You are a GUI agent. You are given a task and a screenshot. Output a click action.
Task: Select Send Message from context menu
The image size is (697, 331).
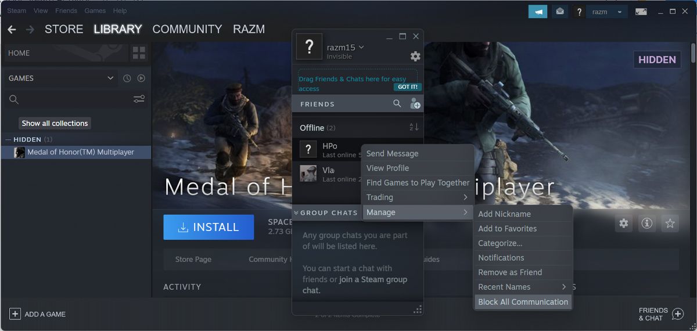[x=417, y=153]
